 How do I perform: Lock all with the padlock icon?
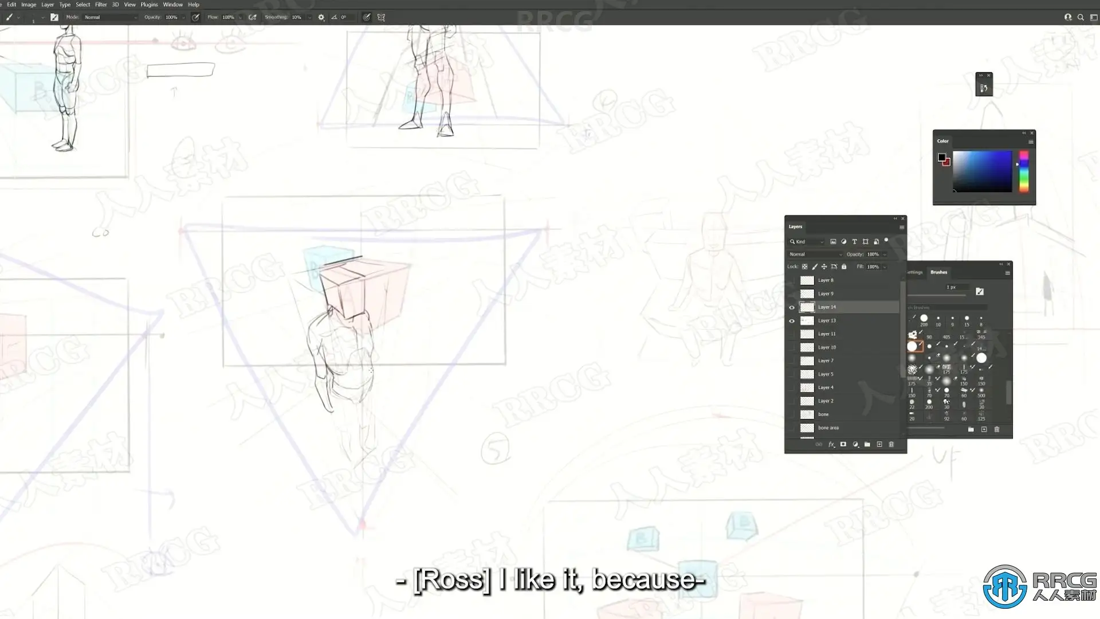[x=844, y=267]
